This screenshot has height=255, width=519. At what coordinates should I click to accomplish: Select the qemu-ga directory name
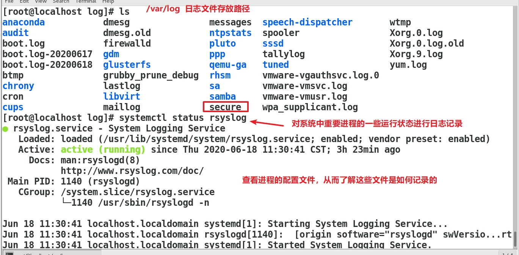(x=228, y=65)
